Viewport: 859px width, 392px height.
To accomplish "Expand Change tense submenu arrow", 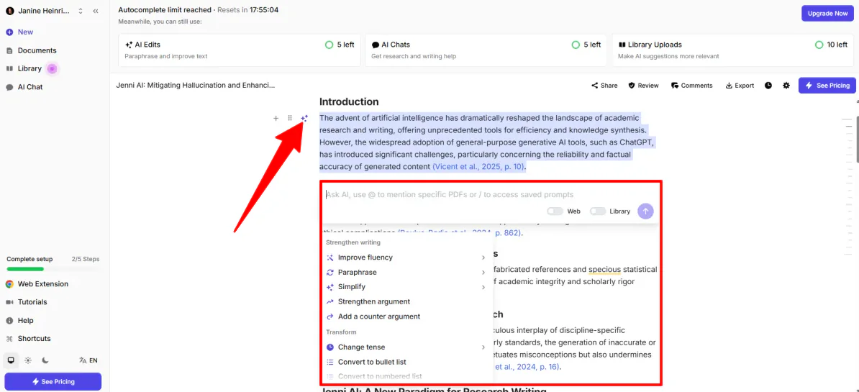I will (483, 347).
